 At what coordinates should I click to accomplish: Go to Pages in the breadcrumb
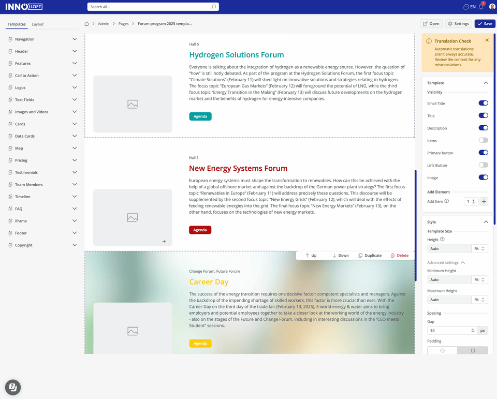(x=123, y=24)
